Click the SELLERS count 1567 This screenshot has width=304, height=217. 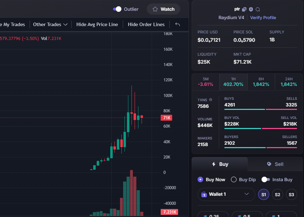(x=292, y=143)
